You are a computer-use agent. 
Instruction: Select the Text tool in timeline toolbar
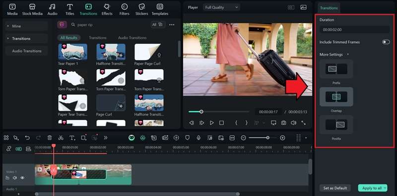(x=72, y=138)
